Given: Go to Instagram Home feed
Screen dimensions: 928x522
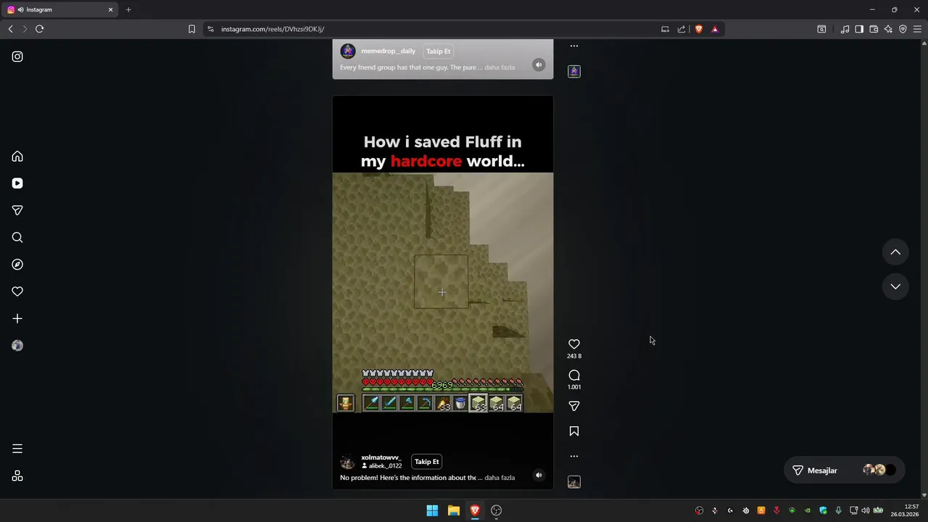Looking at the screenshot, I should [x=17, y=157].
